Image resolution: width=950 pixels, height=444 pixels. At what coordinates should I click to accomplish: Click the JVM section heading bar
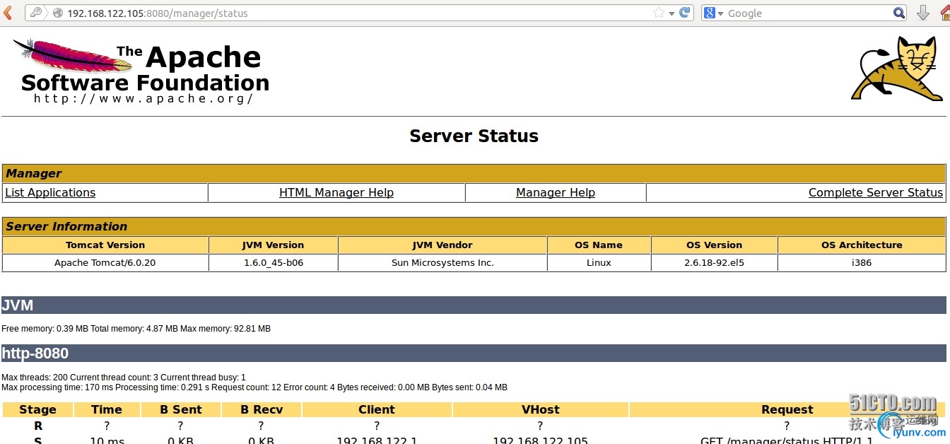pyautogui.click(x=474, y=305)
